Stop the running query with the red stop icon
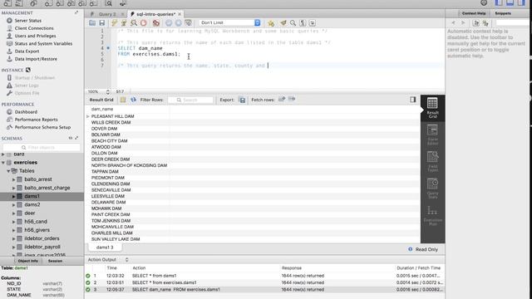This screenshot has height=299, width=532. 144,22
